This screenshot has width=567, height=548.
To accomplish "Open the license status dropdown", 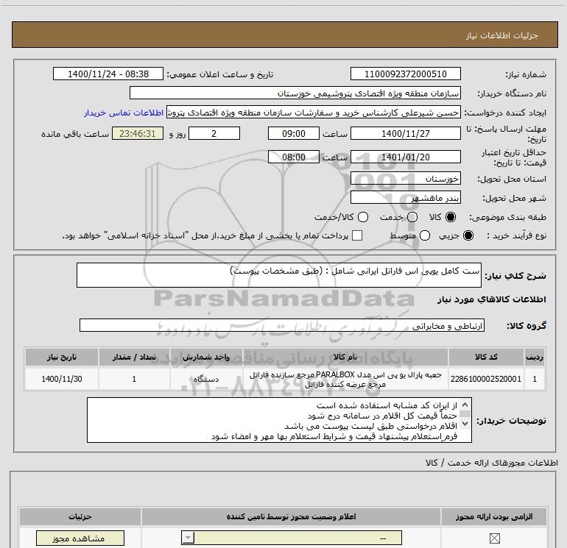I will (x=292, y=538).
